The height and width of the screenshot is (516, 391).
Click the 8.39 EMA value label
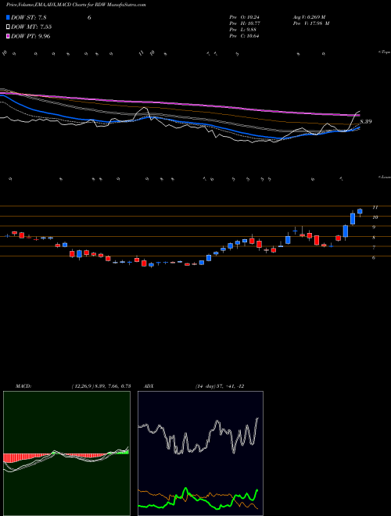point(366,122)
